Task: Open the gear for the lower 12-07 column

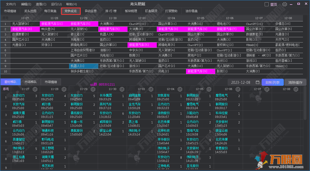Action: (267, 89)
